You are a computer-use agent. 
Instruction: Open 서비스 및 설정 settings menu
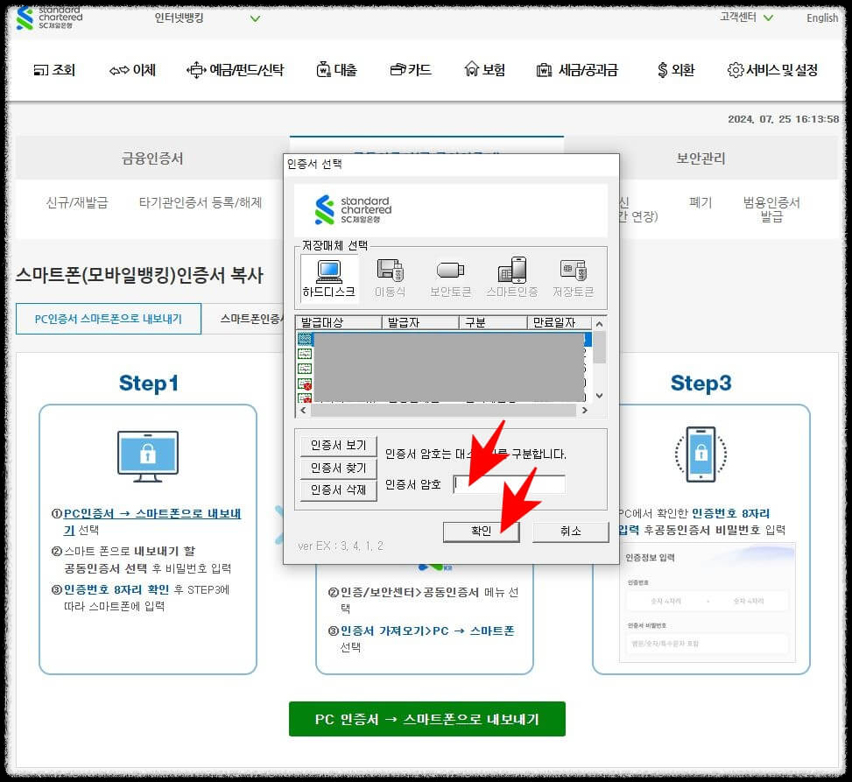point(772,70)
